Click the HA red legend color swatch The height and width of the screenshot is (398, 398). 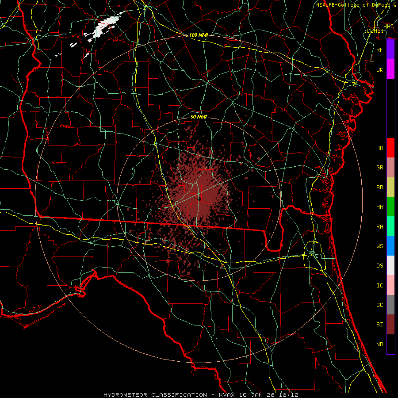tap(390, 148)
